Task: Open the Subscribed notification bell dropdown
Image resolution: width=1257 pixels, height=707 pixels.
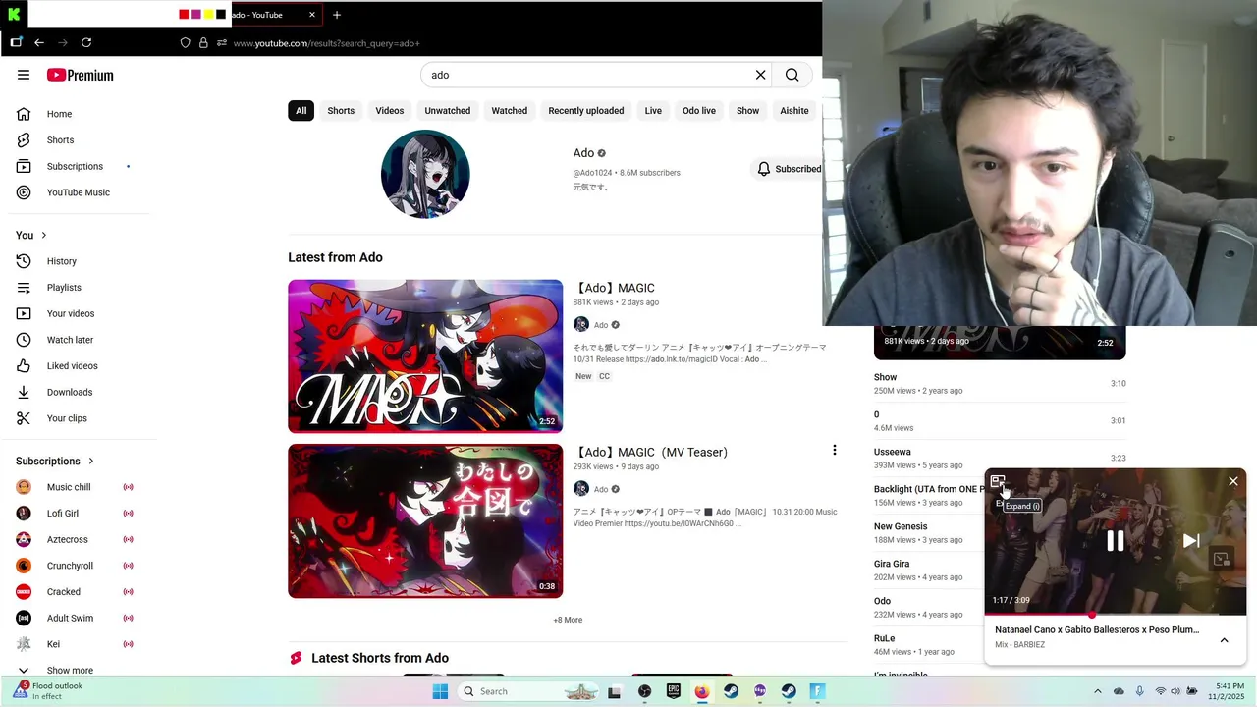Action: tap(789, 169)
